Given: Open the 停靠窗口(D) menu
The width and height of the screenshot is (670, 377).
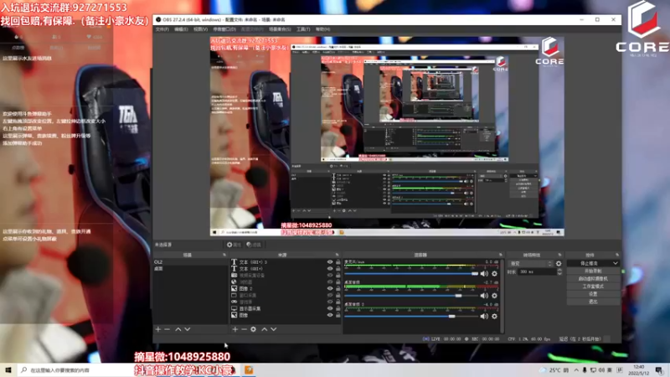Looking at the screenshot, I should coord(224,29).
